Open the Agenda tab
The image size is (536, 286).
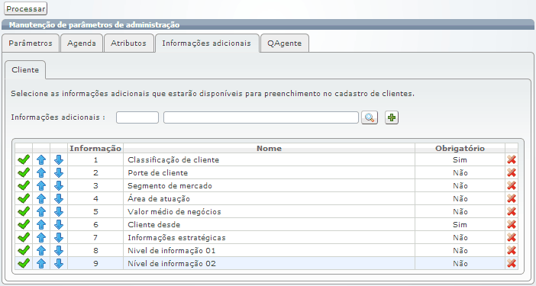click(82, 43)
